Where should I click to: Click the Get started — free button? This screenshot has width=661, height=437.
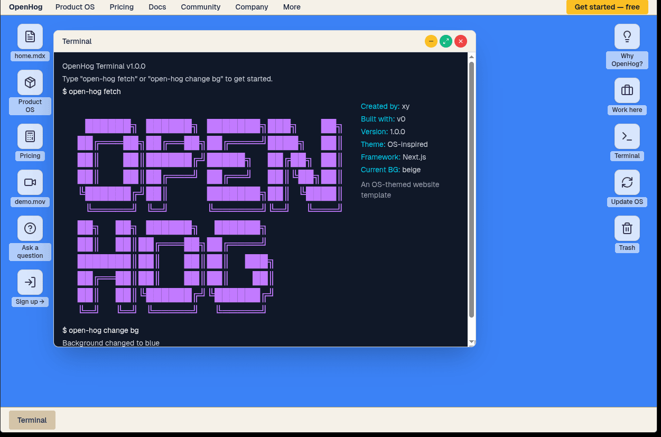pos(607,7)
